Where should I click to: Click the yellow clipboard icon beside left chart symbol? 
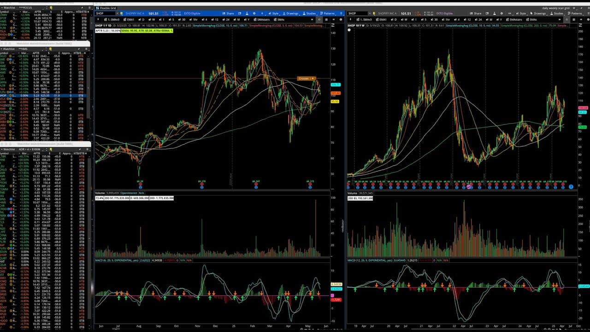coord(122,13)
